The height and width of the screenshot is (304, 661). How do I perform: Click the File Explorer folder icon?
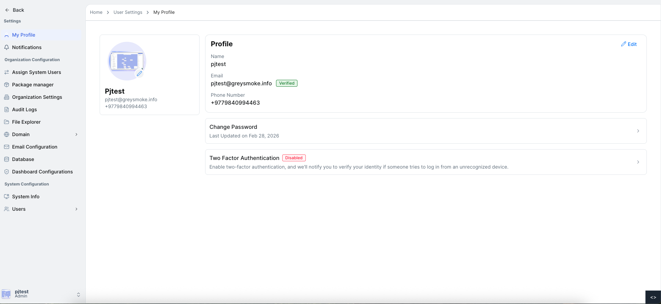click(x=7, y=122)
